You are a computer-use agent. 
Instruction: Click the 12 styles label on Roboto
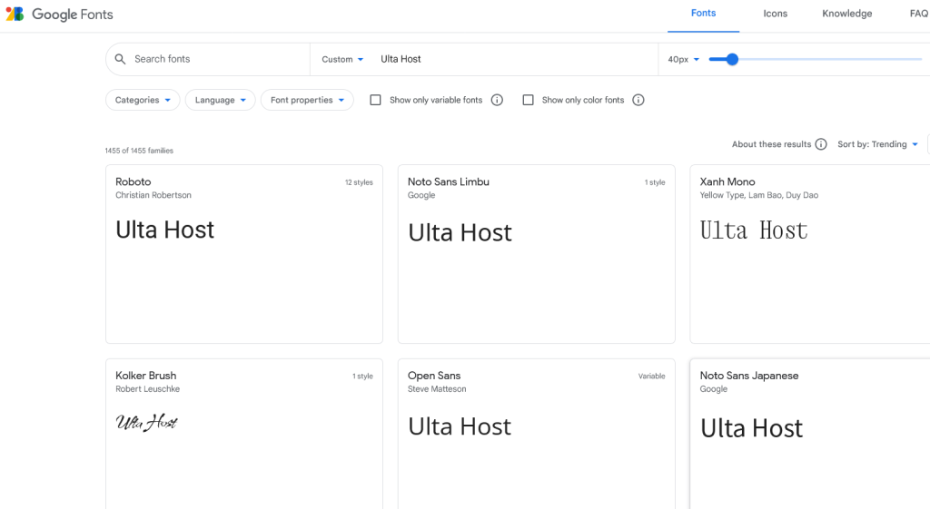click(x=359, y=182)
